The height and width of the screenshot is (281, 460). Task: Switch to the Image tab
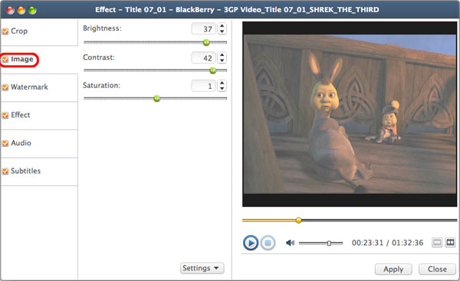point(39,60)
